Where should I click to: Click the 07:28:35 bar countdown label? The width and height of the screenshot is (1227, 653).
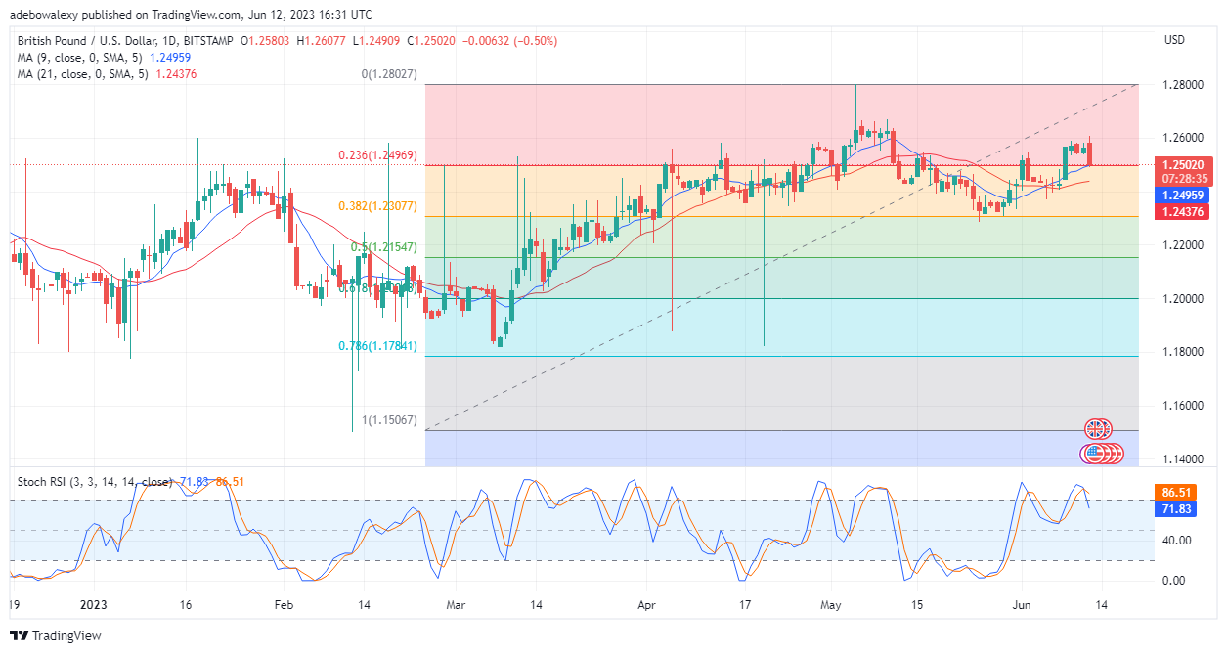click(x=1183, y=179)
